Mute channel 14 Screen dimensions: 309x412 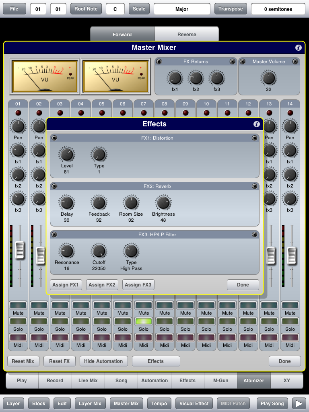click(290, 305)
